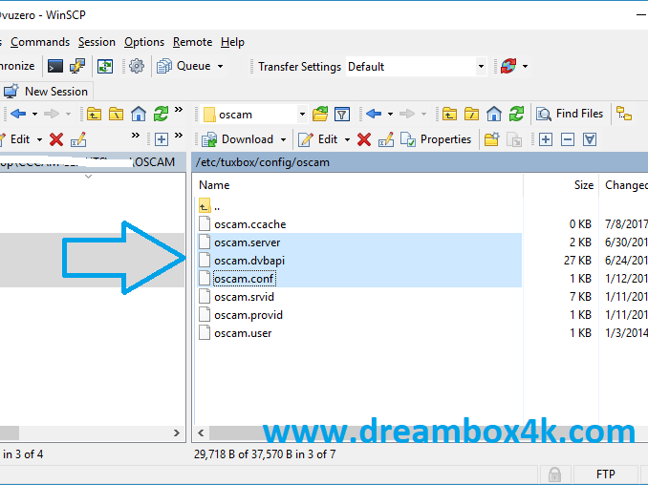648x485 pixels.
Task: Refresh the remote panel
Action: [x=516, y=114]
